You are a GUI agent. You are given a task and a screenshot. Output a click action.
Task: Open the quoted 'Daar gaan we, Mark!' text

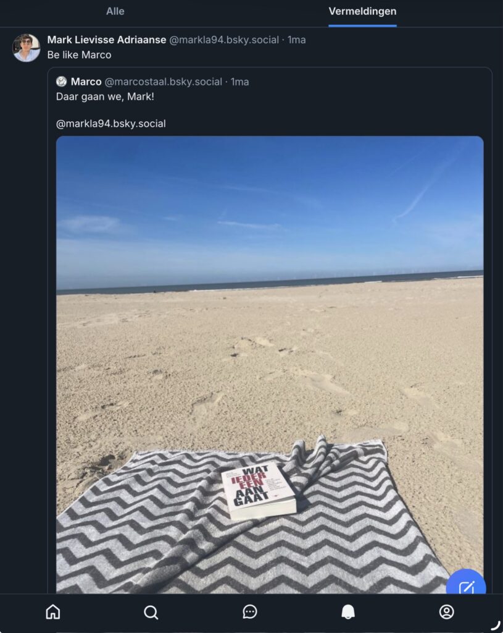[105, 96]
